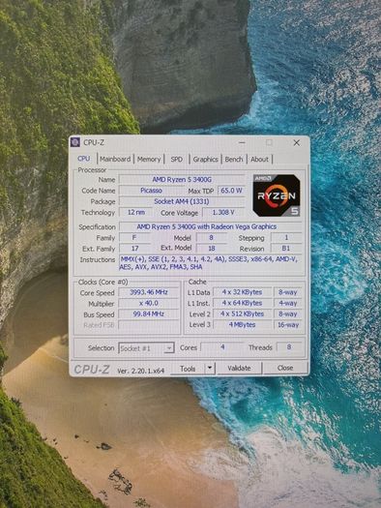This screenshot has width=381, height=508.
Task: Open the Tools dropdown arrow
Action: pyautogui.click(x=210, y=368)
